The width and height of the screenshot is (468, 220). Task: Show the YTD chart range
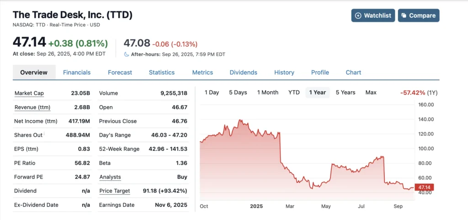[x=294, y=92]
